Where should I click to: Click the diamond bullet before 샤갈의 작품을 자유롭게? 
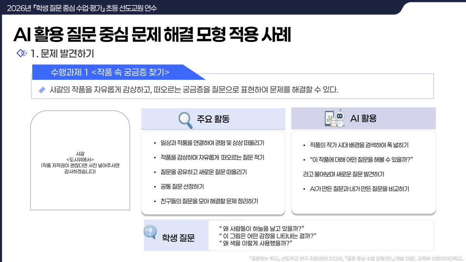point(42,90)
